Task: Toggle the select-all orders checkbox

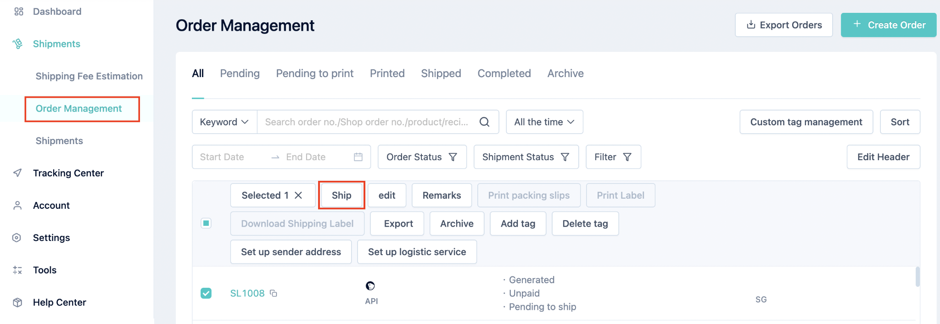Action: pyautogui.click(x=206, y=223)
